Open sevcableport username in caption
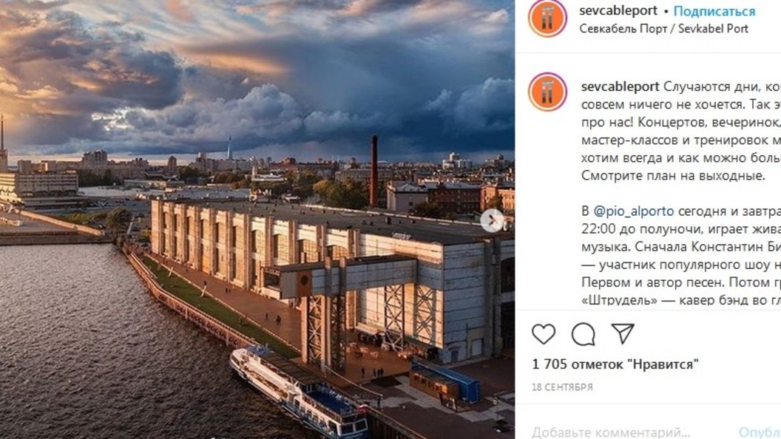The image size is (781, 439). tap(620, 86)
